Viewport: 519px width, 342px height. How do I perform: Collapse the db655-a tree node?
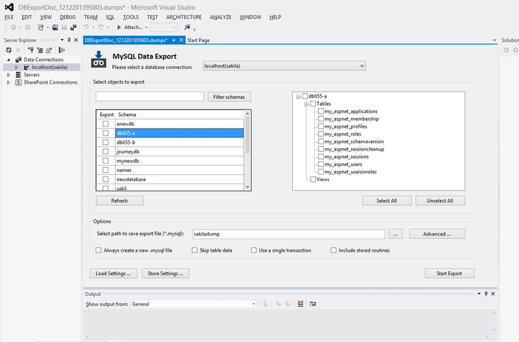click(298, 96)
